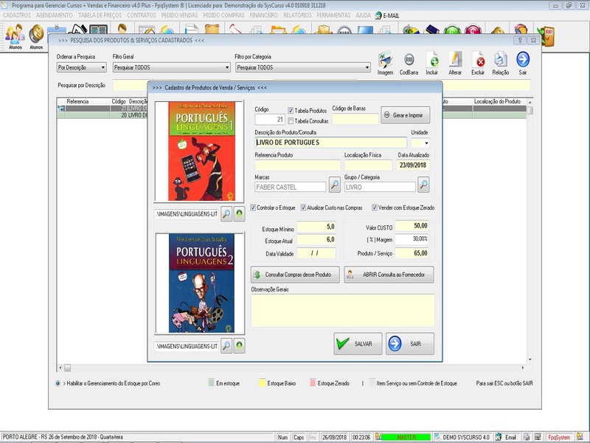Click the Produto / Serviço price field
Image resolution: width=590 pixels, height=443 pixels.
412,253
